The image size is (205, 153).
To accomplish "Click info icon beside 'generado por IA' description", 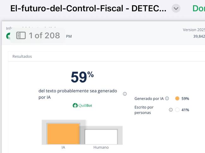I will (x=125, y=94).
